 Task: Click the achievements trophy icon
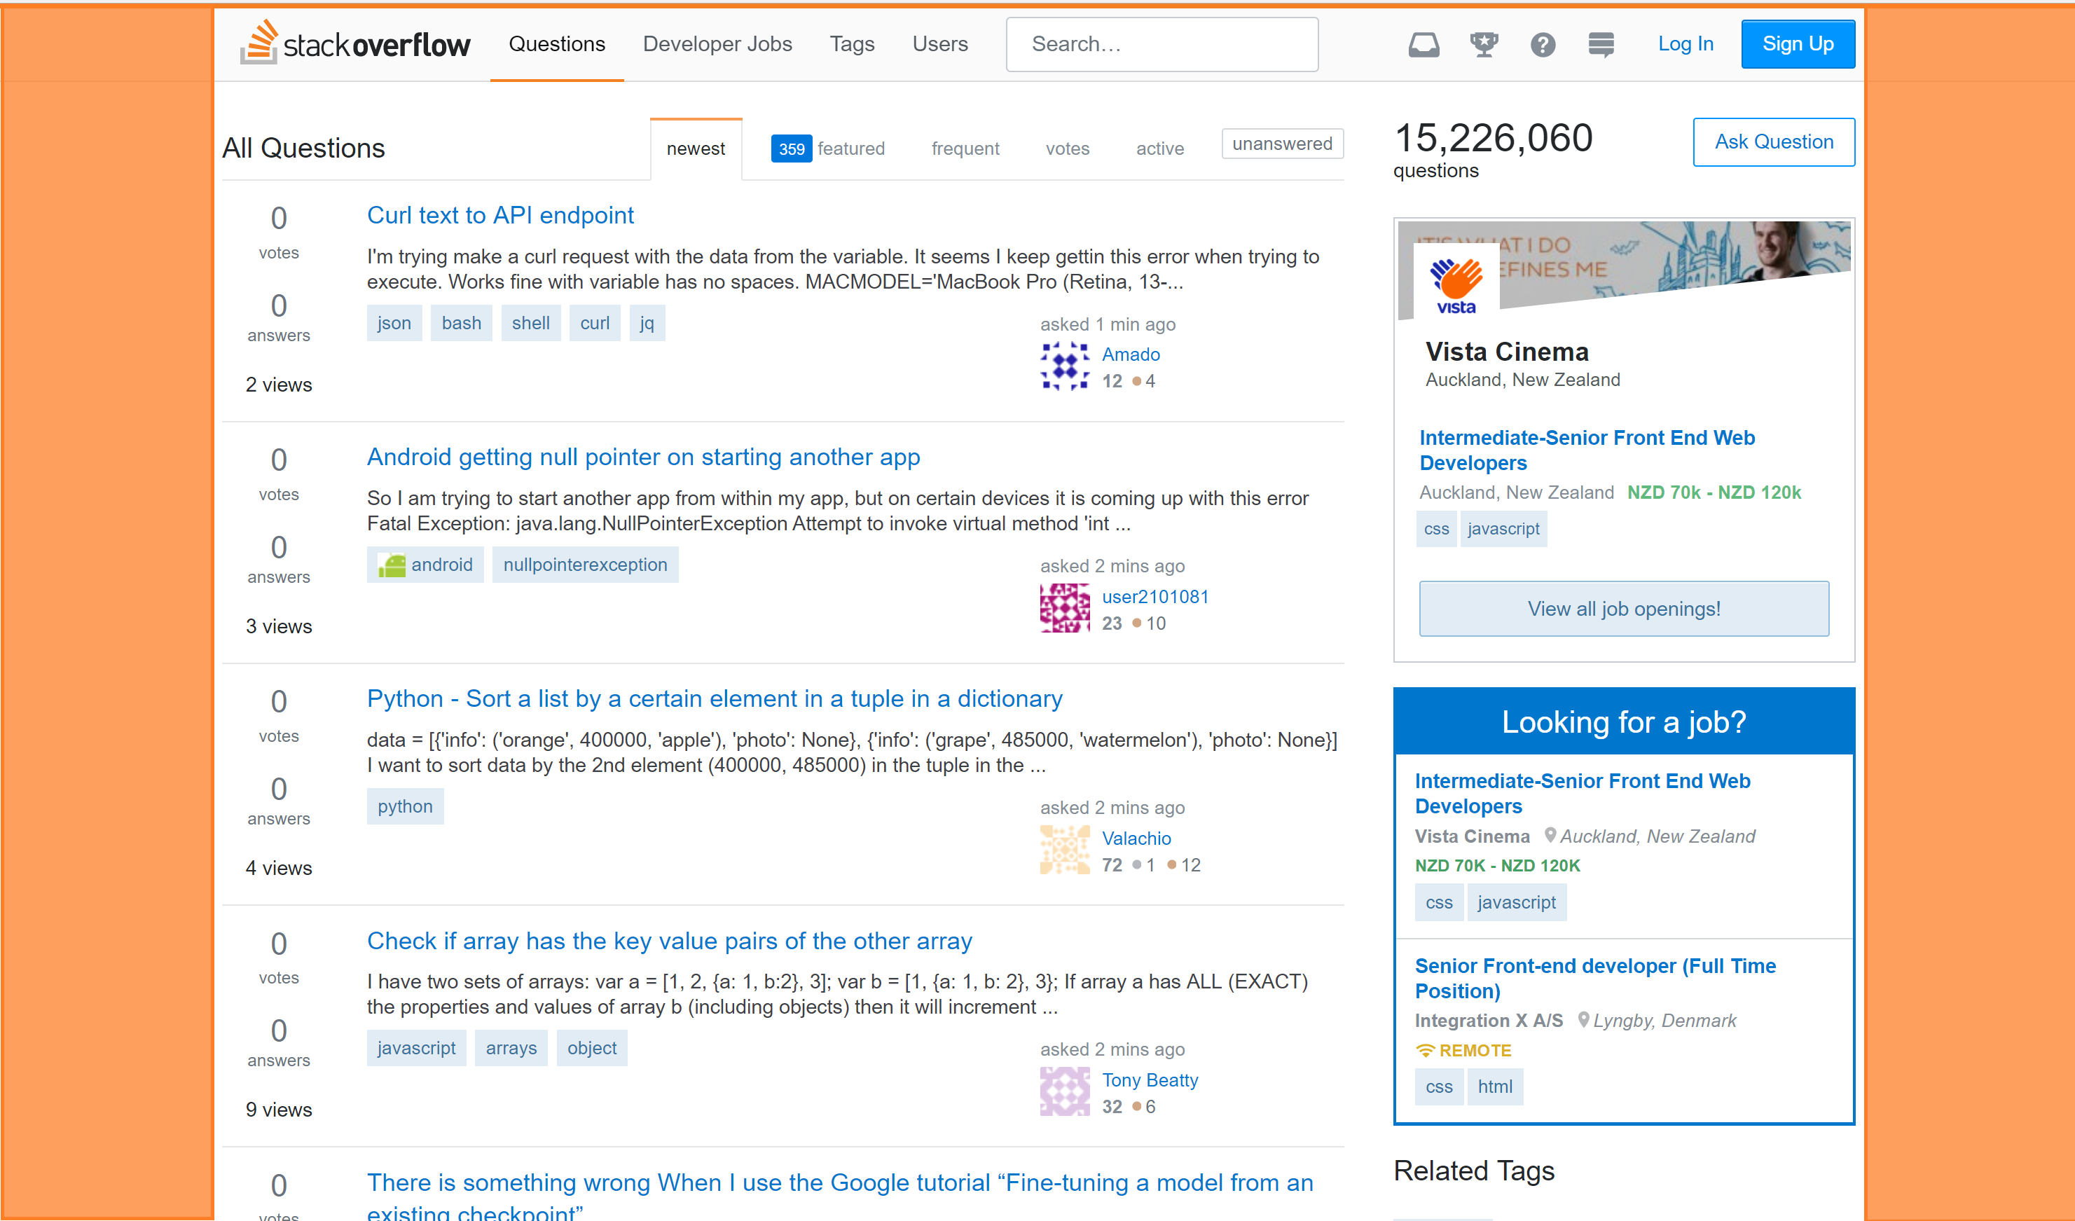coord(1484,44)
